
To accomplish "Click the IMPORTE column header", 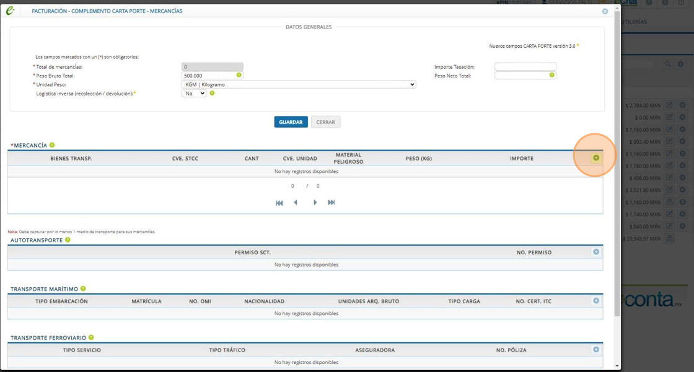I will [521, 158].
